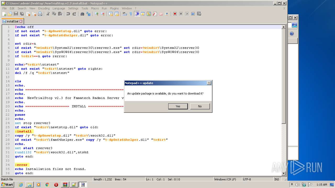Toggle word wrap in the toolbar

(125, 14)
